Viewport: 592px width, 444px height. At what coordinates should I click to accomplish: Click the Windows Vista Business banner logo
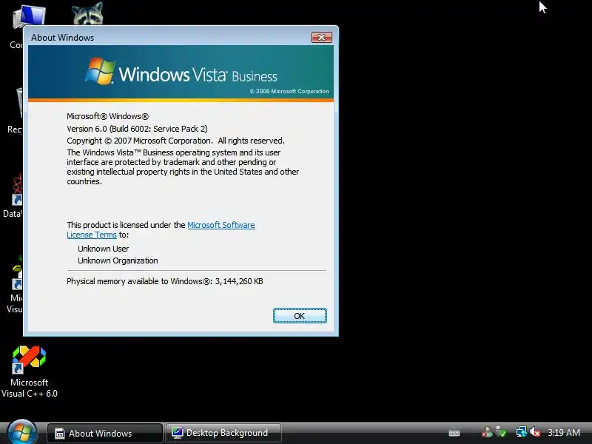pyautogui.click(x=181, y=72)
